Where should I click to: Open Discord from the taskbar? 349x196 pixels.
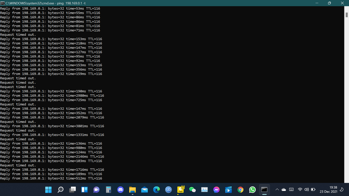click(121, 190)
